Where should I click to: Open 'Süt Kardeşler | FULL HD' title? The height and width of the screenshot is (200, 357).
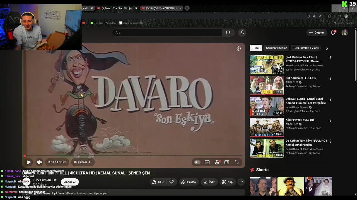tap(301, 78)
